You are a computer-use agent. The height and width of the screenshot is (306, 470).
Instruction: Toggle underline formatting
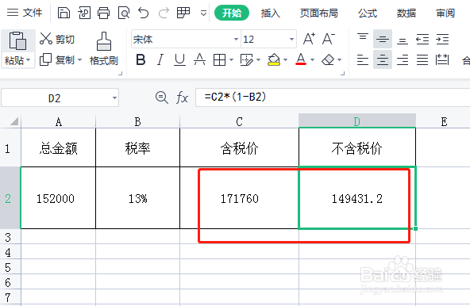tap(179, 60)
